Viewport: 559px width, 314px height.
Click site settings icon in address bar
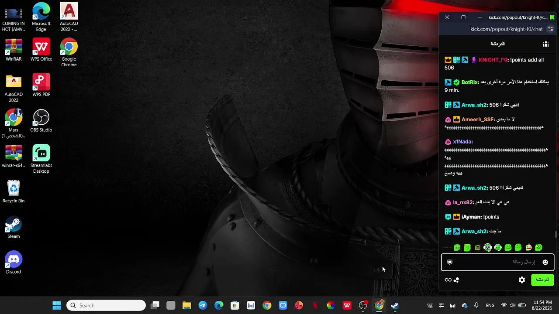tap(551, 29)
